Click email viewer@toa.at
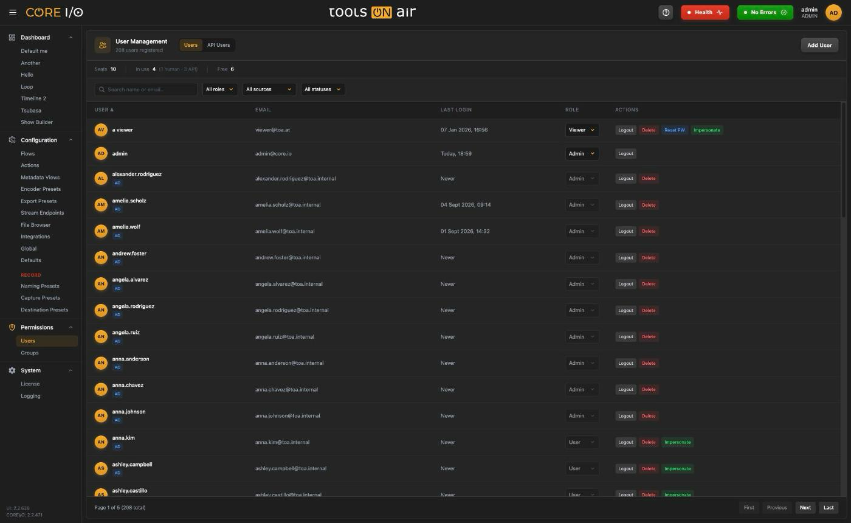The width and height of the screenshot is (851, 523). pyautogui.click(x=272, y=130)
